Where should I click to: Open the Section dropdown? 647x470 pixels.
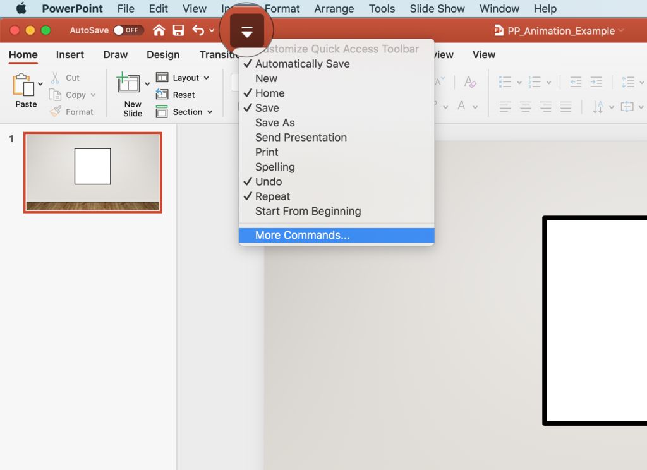coord(184,112)
